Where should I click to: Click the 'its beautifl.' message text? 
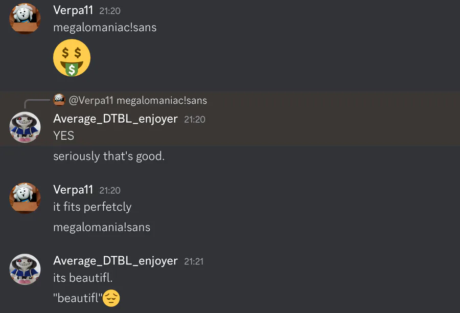83,278
